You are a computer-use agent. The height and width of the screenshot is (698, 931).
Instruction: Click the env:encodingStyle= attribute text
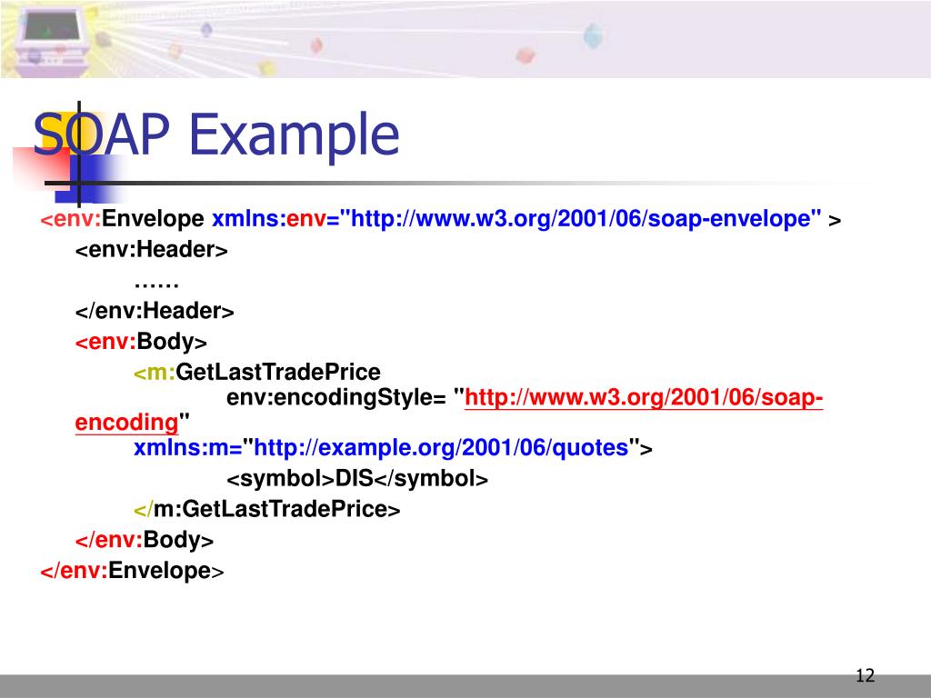336,398
